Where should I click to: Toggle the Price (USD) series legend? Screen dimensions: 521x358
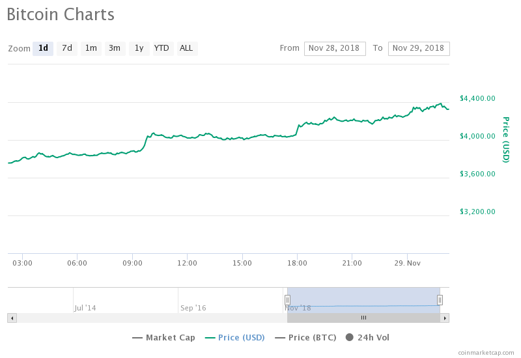235,337
